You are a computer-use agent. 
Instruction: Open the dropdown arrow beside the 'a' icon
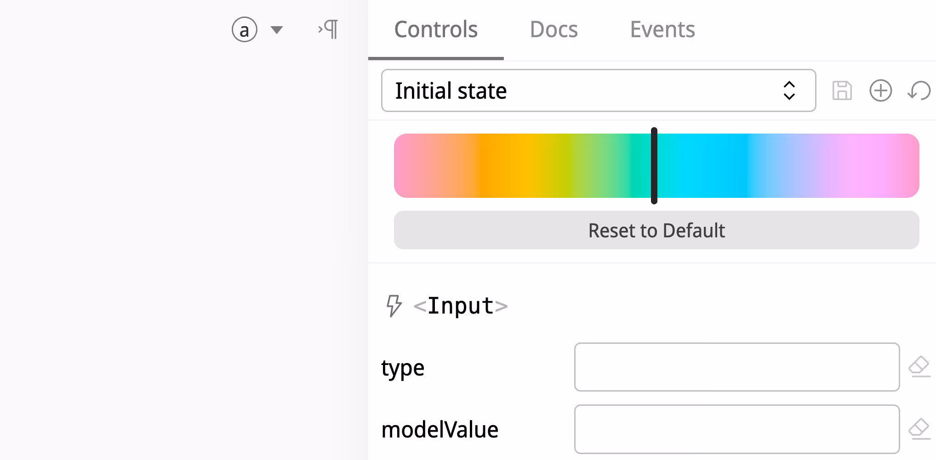[x=277, y=29]
